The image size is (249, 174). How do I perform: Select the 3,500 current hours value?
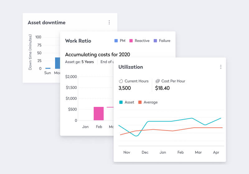pyautogui.click(x=125, y=88)
